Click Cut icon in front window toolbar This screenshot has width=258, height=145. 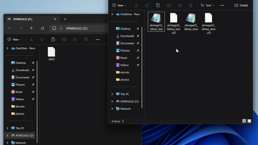pos(136,5)
